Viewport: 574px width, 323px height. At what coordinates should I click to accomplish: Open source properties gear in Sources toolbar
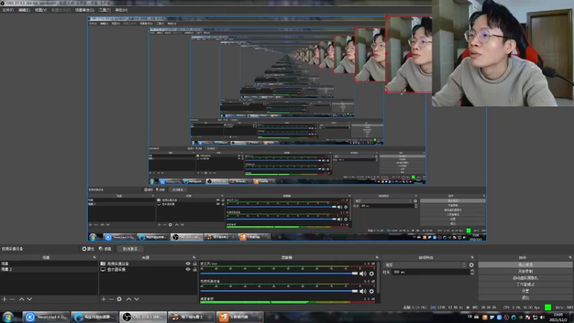[119, 299]
